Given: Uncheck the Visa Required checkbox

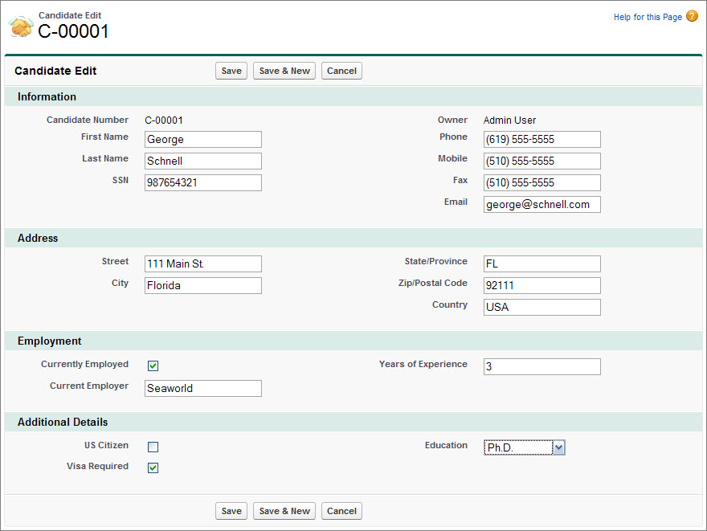Looking at the screenshot, I should [153, 468].
